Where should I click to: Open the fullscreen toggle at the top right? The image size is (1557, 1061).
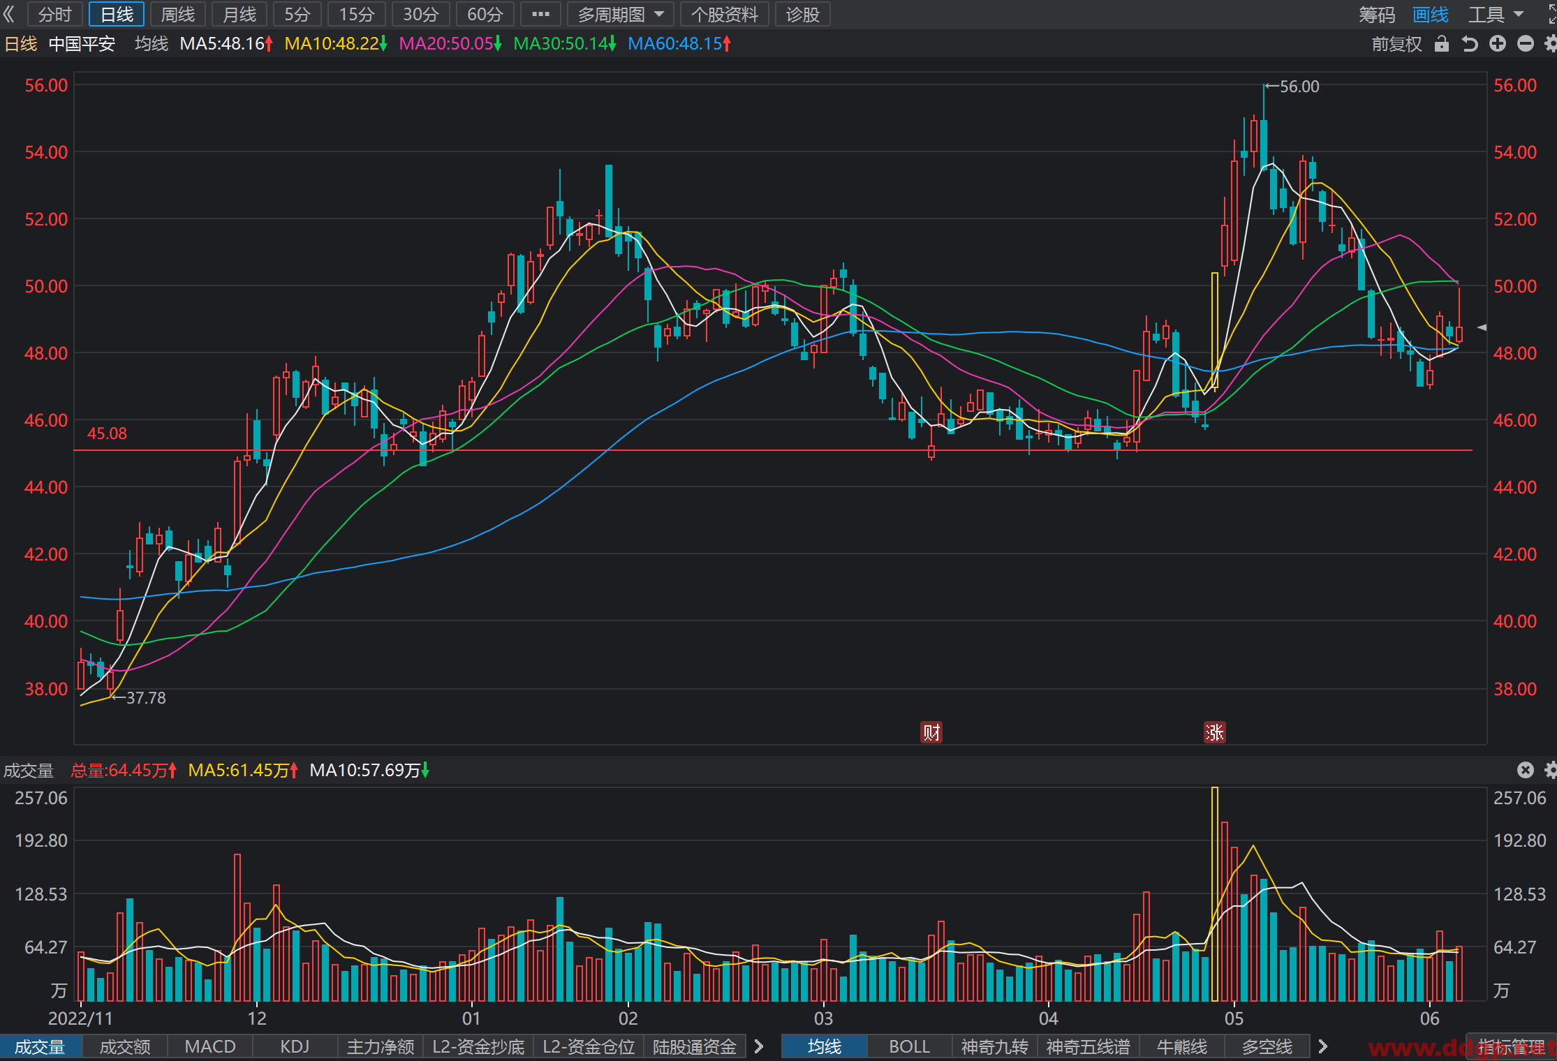[1552, 14]
